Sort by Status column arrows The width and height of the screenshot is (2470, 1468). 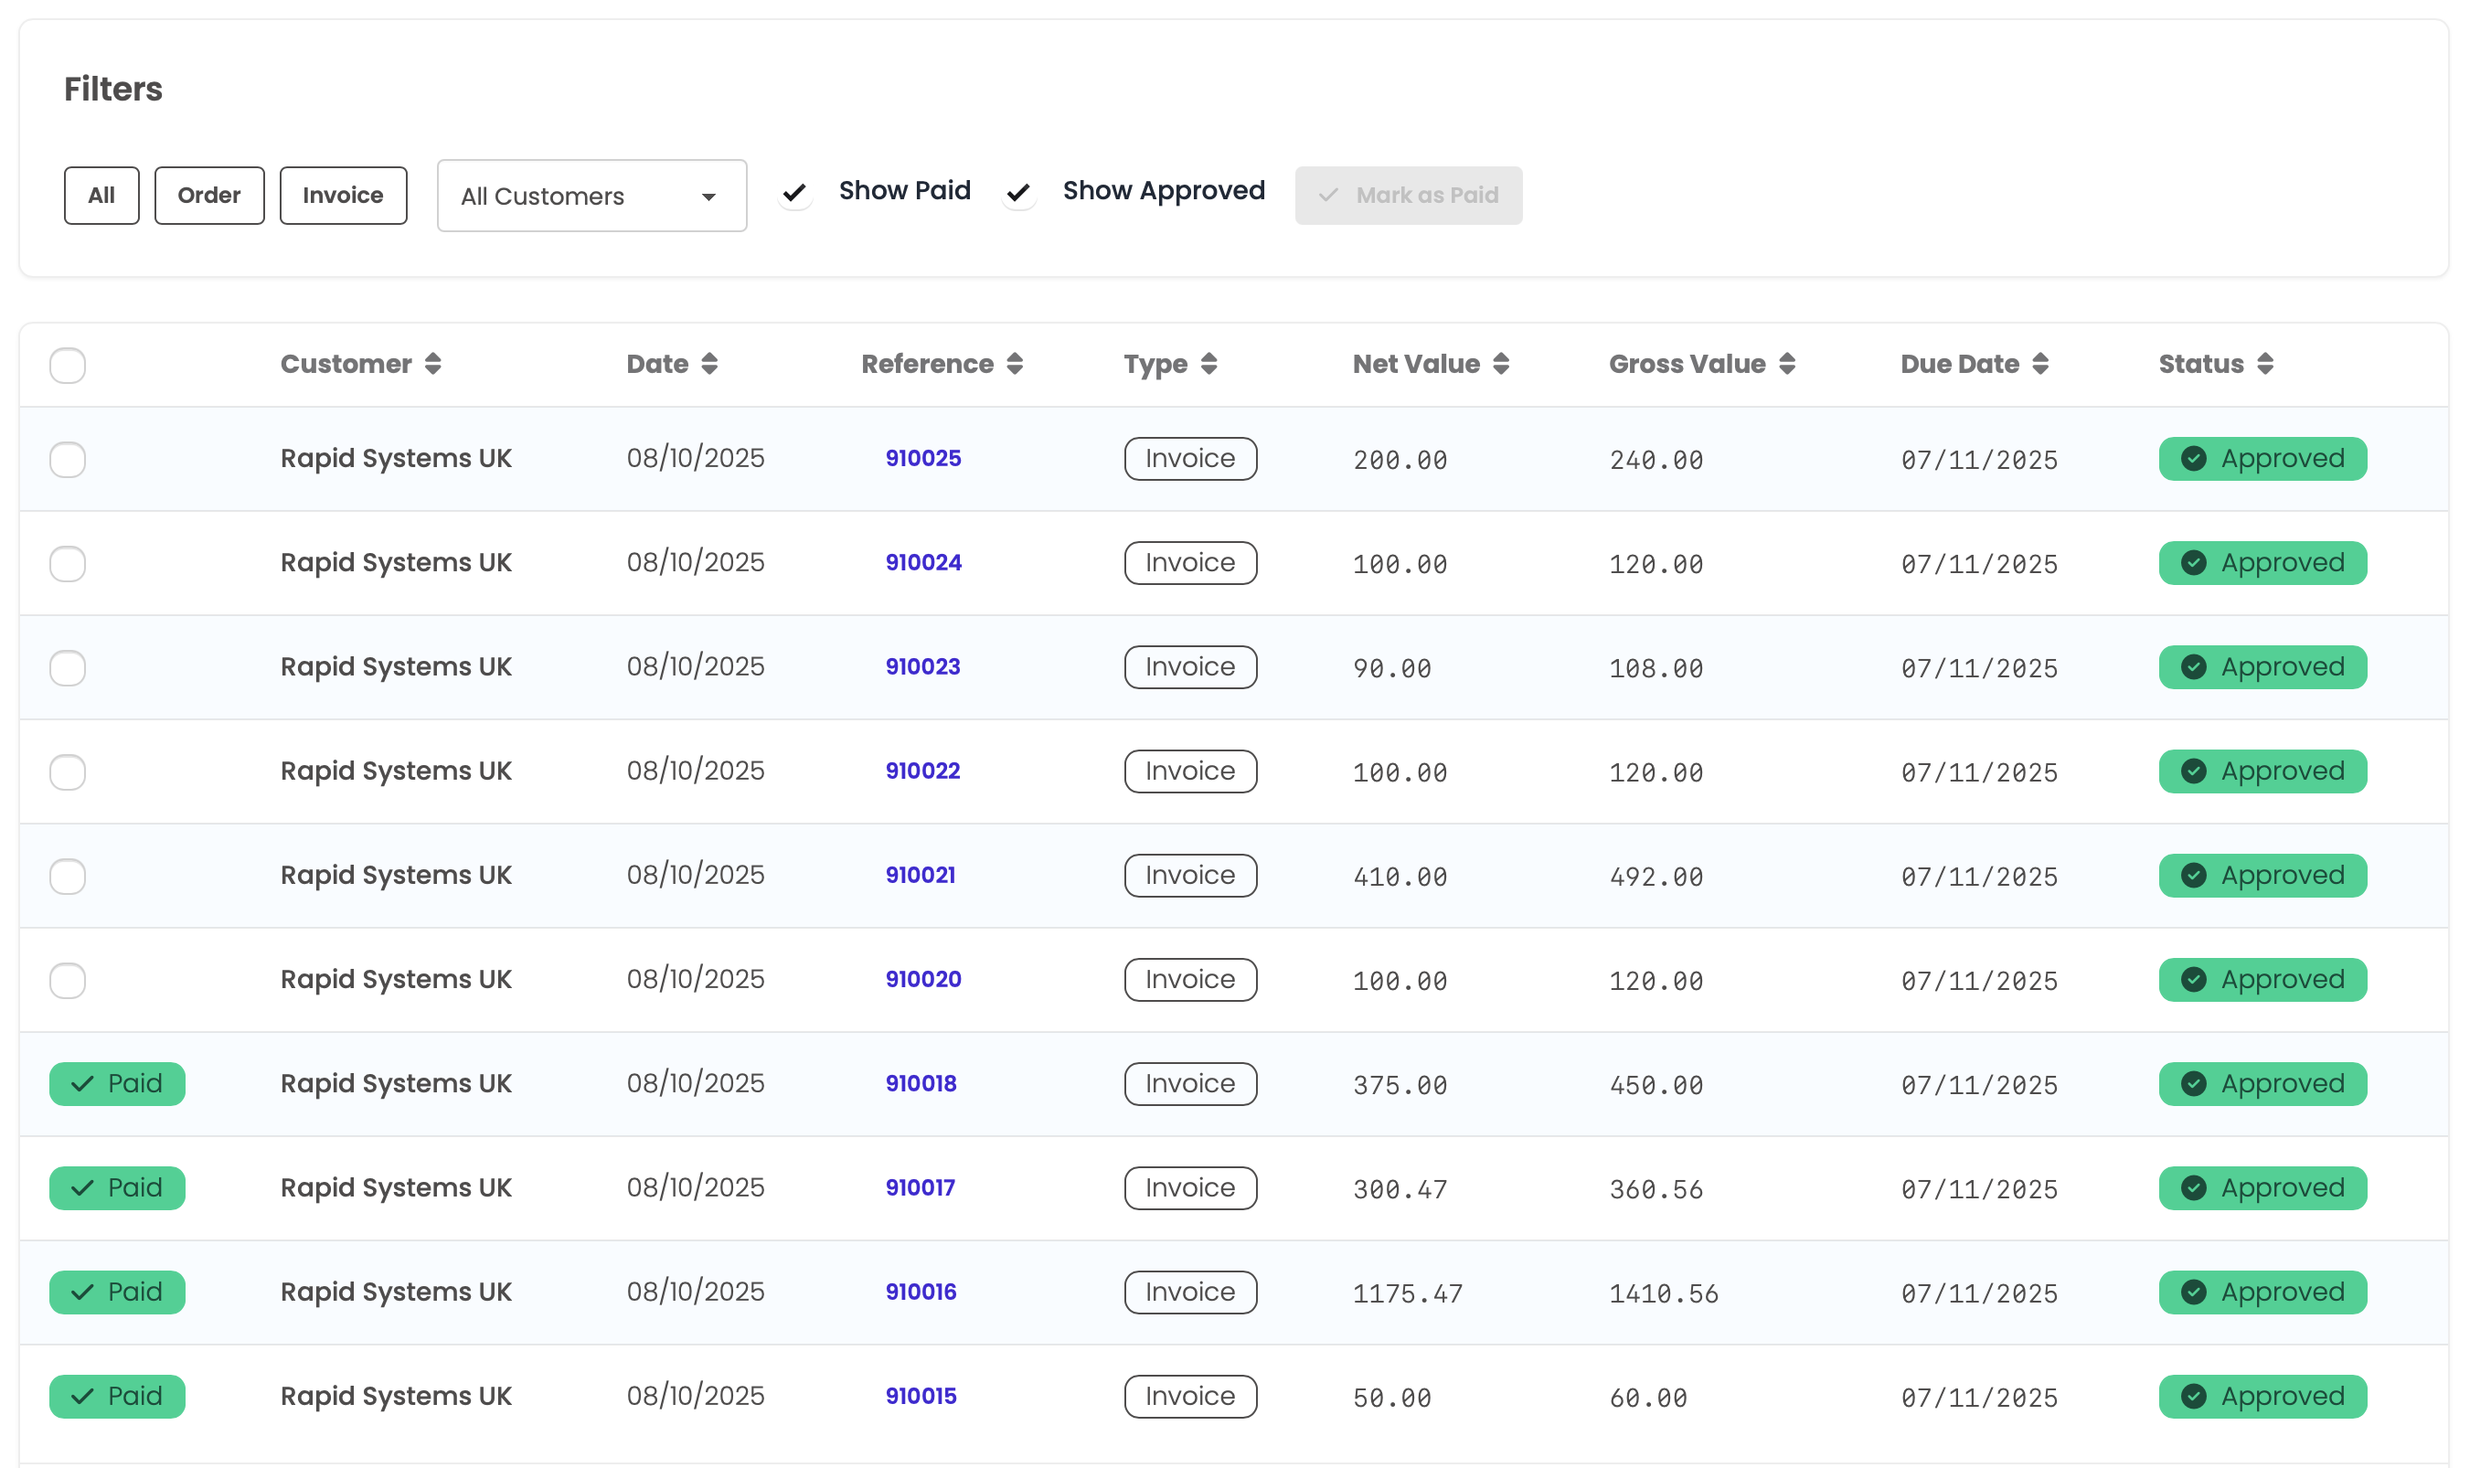click(x=2265, y=364)
